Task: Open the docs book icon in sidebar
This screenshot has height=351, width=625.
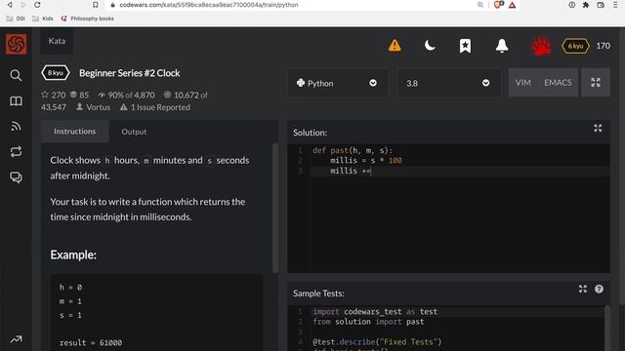Action: [x=16, y=101]
